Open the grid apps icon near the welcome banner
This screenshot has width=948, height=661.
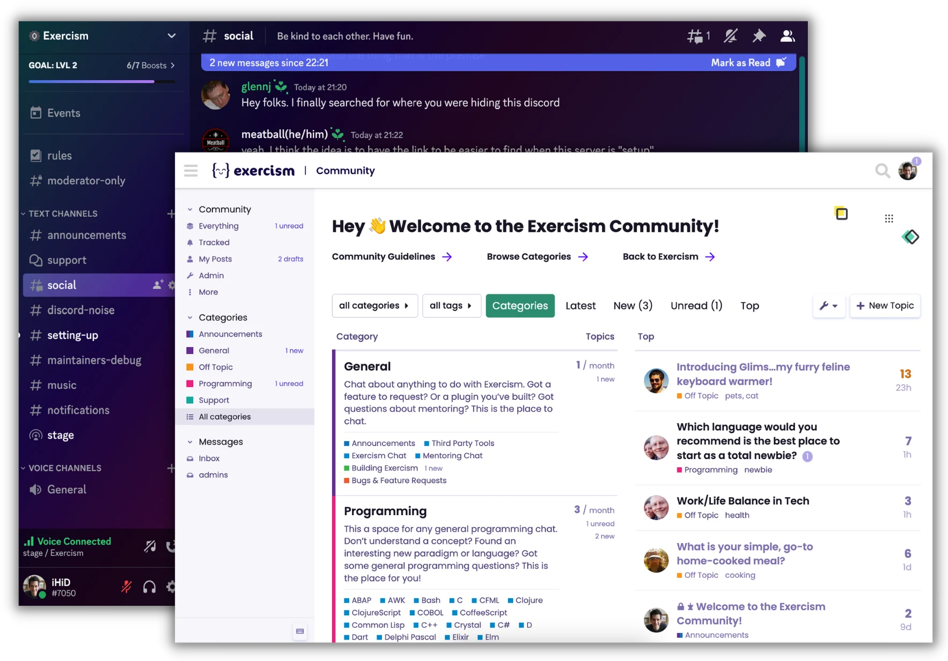889,218
